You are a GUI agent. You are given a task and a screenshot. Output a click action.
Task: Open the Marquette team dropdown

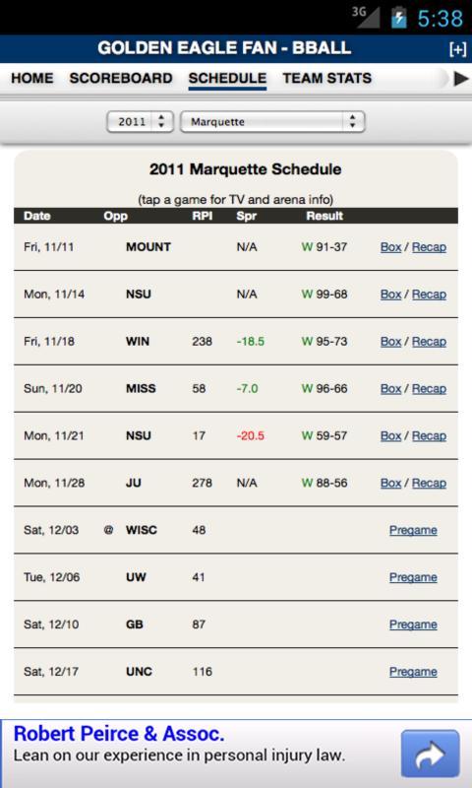click(x=272, y=122)
